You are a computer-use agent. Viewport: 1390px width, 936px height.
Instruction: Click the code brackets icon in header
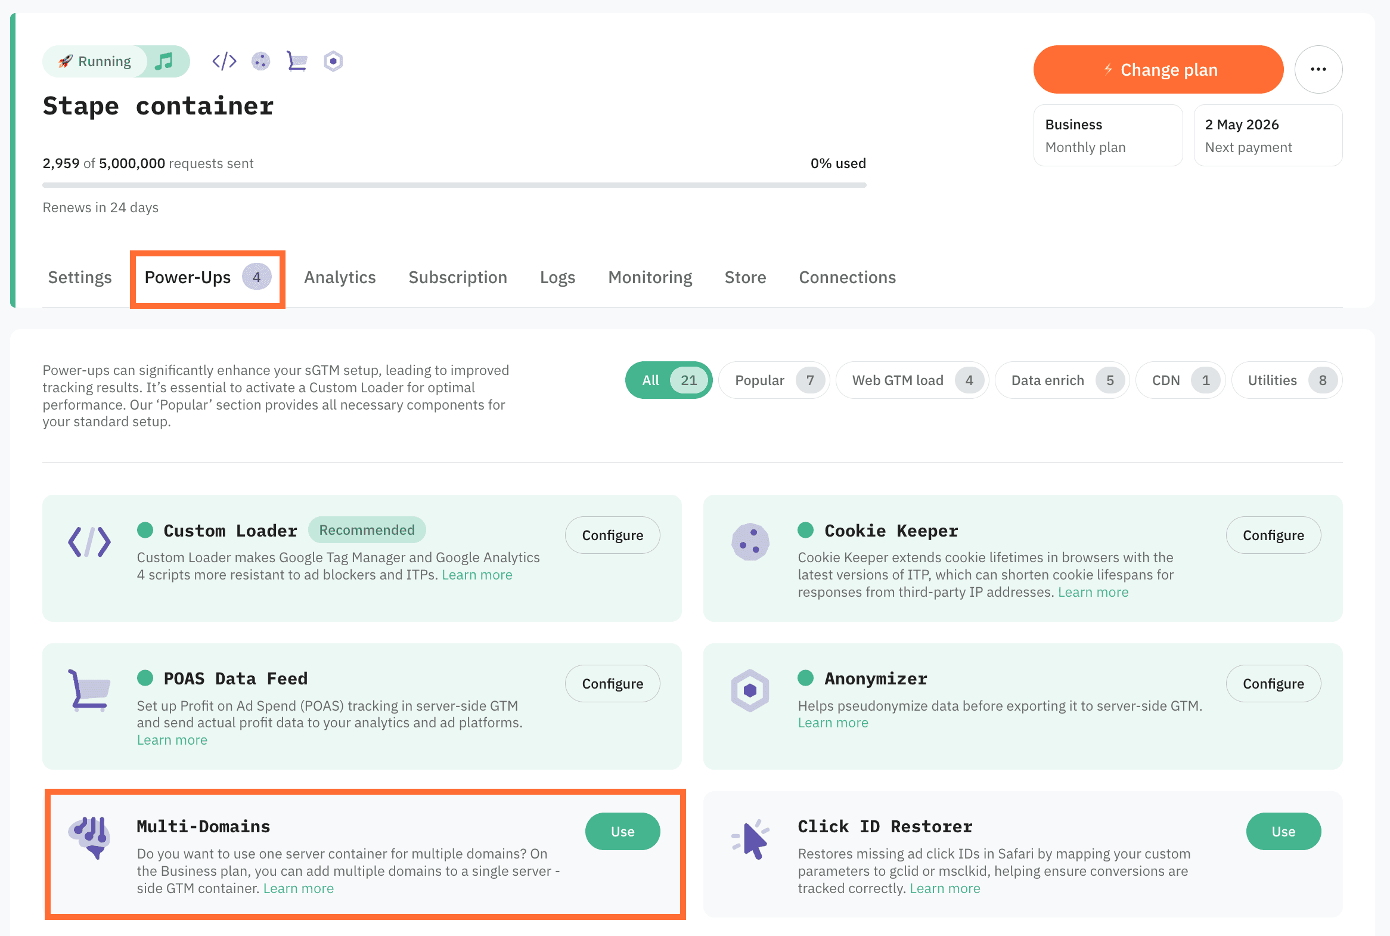(224, 61)
